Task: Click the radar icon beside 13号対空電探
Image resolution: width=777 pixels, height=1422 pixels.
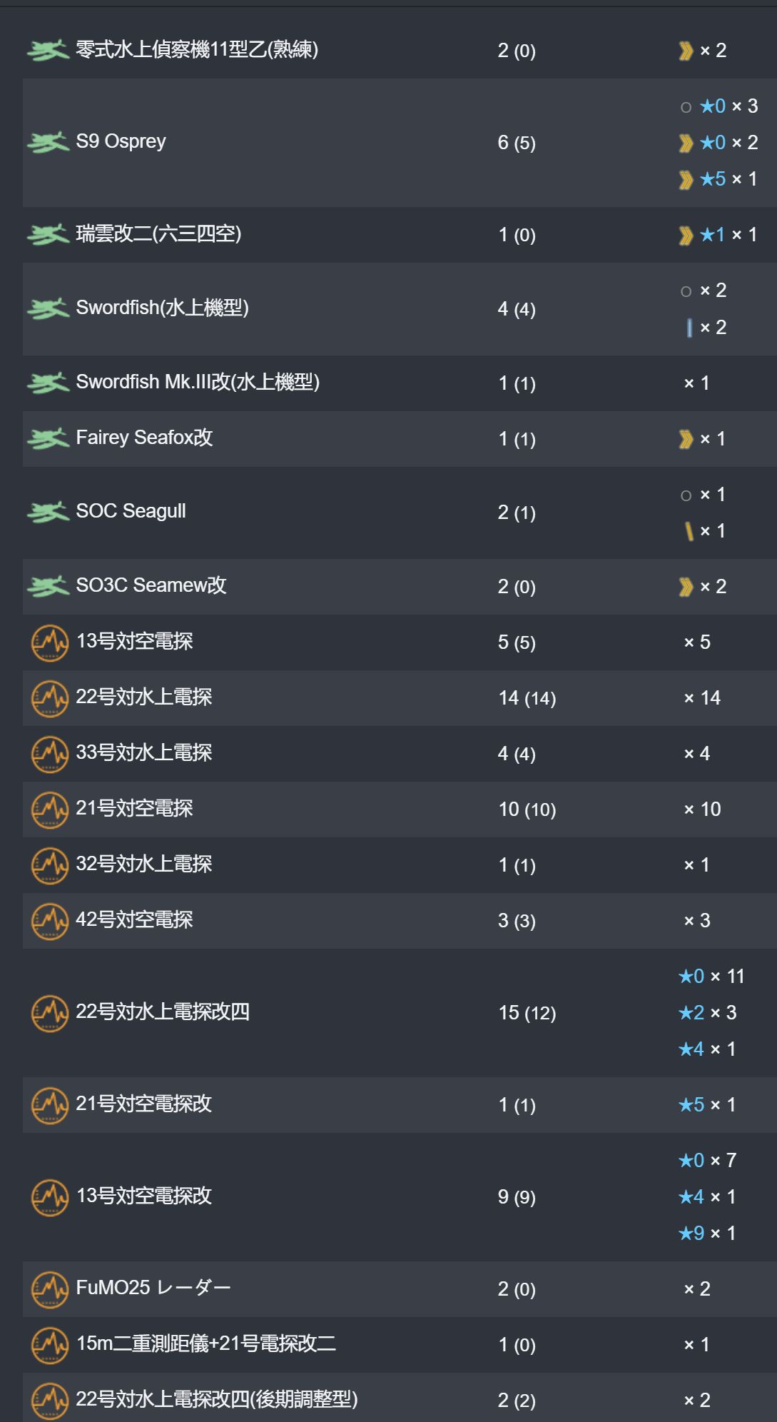Action: click(49, 642)
